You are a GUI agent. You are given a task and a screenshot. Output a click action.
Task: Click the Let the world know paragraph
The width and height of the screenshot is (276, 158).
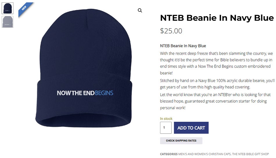(215, 101)
